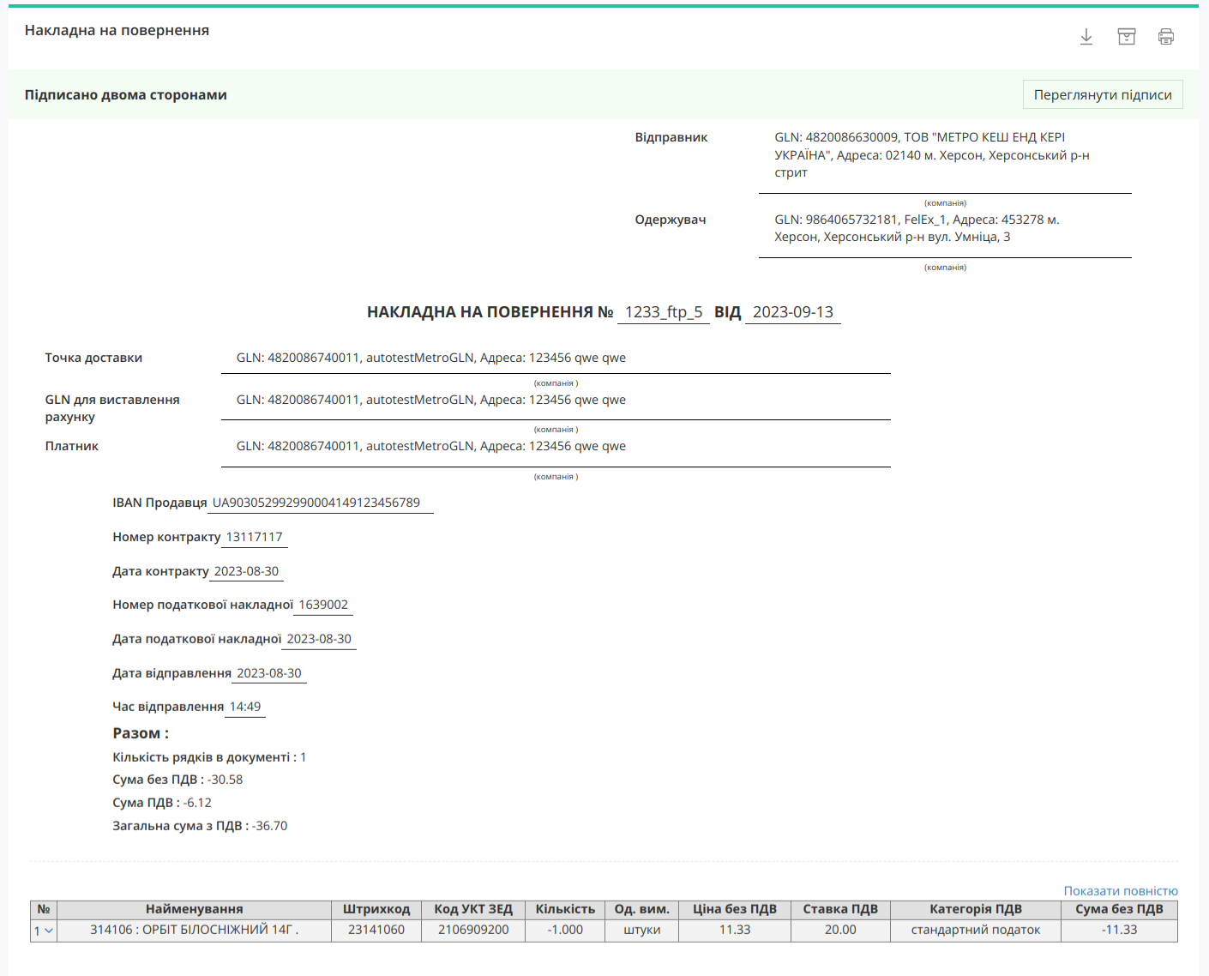Click the VAT rate cell 20.00

840,930
